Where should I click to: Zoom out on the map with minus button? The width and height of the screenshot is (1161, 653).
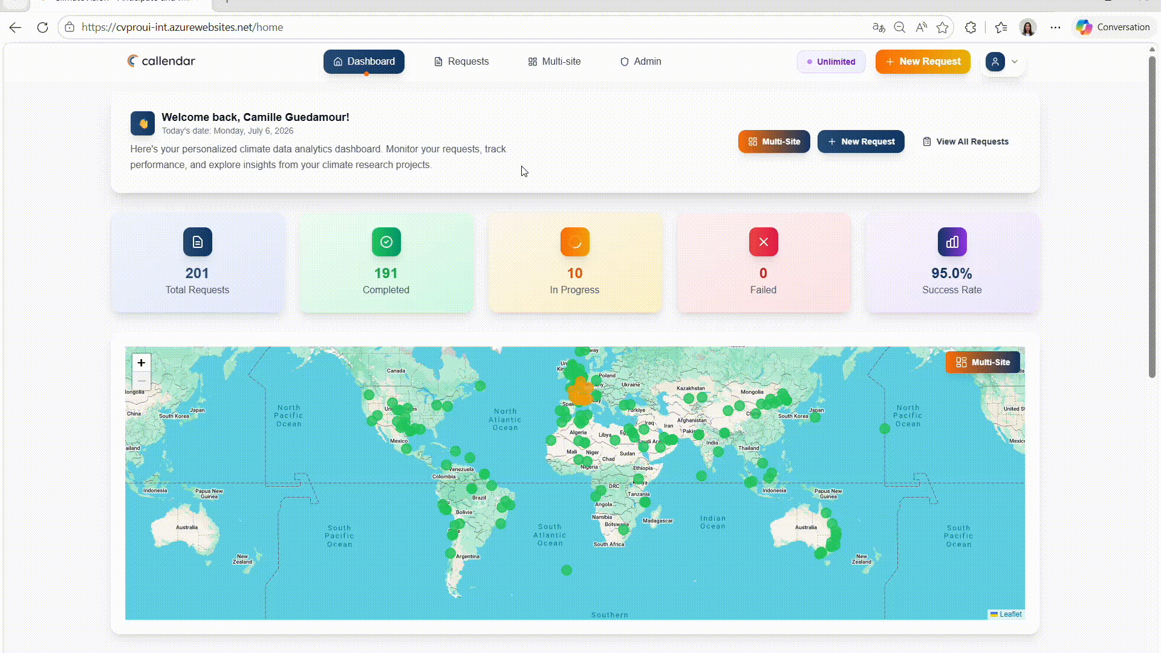[x=141, y=381]
